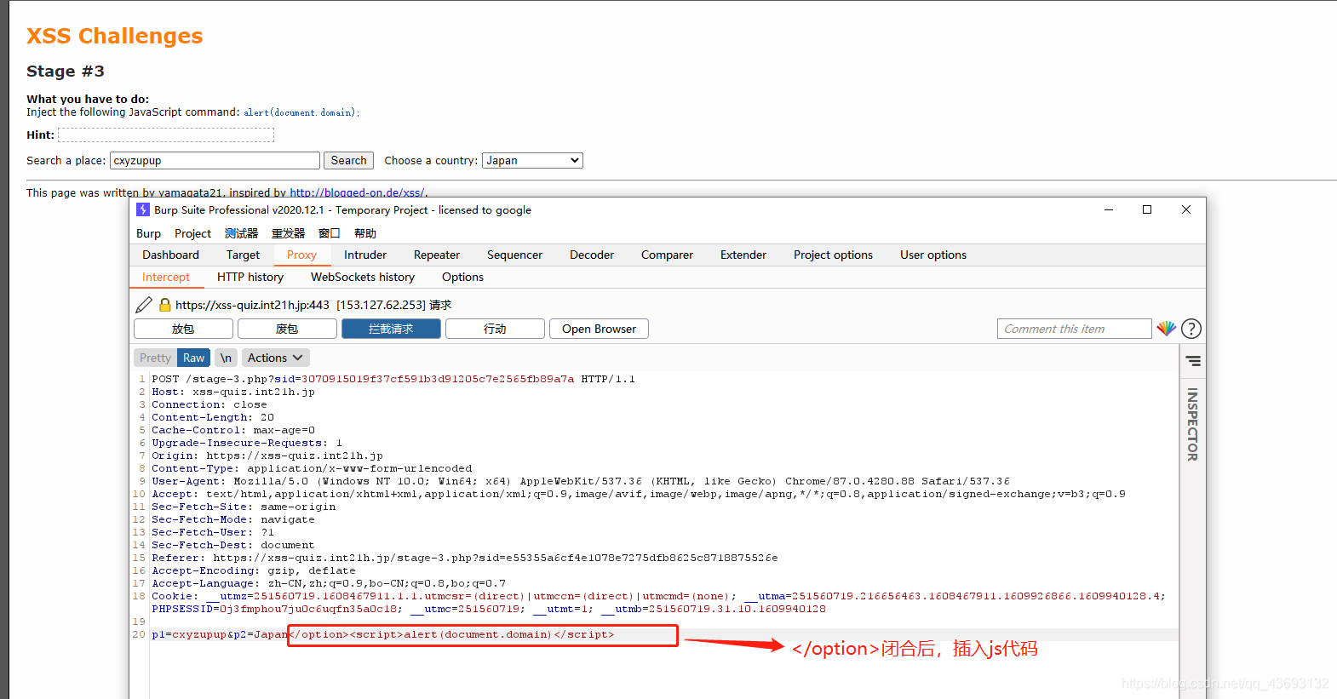This screenshot has height=699, width=1337.
Task: Click the 废包 drop button
Action: pyautogui.click(x=287, y=329)
